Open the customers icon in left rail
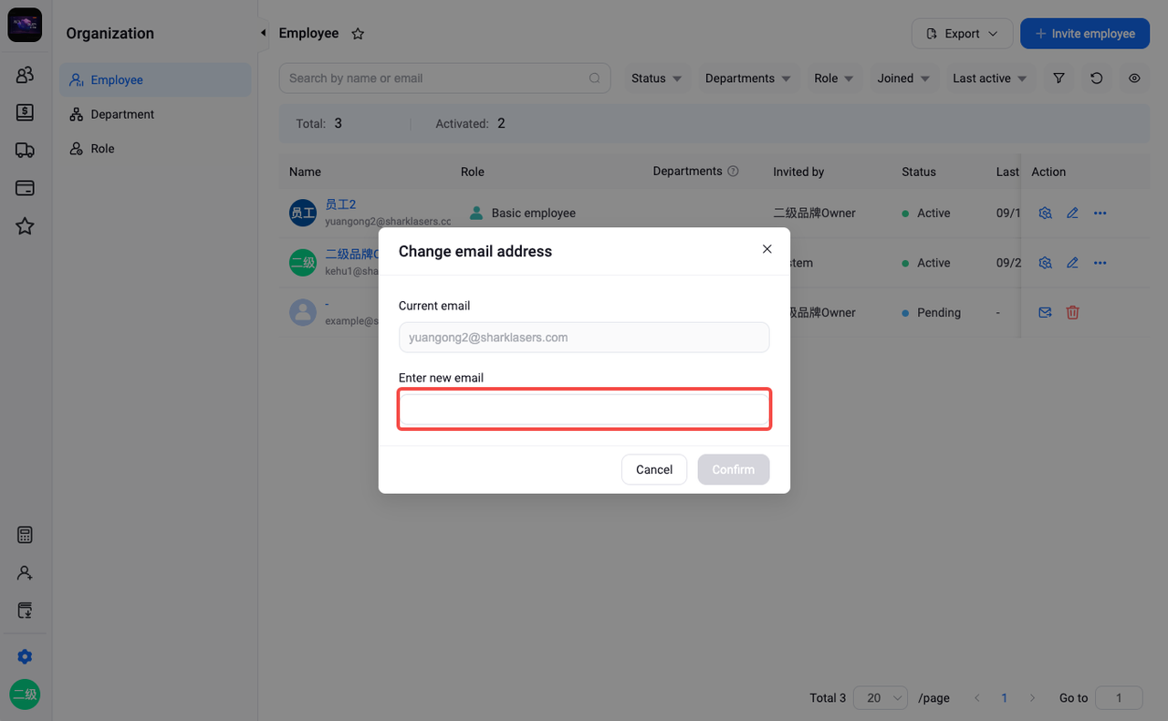This screenshot has width=1168, height=721. tap(25, 75)
